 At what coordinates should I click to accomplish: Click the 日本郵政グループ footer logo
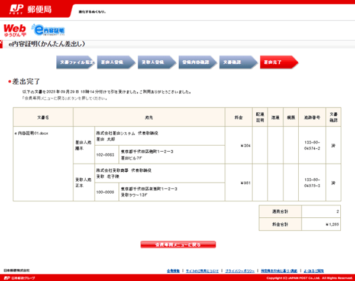[20, 278]
